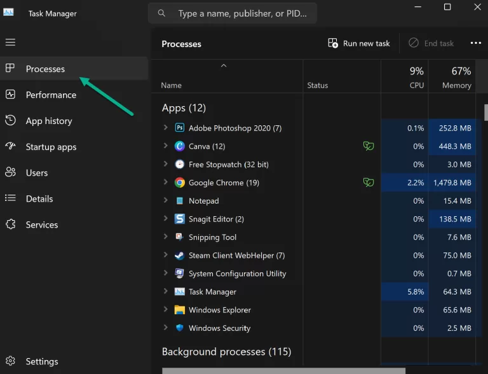Click the Windows Explorer folder icon
488x374 pixels.
(x=180, y=310)
